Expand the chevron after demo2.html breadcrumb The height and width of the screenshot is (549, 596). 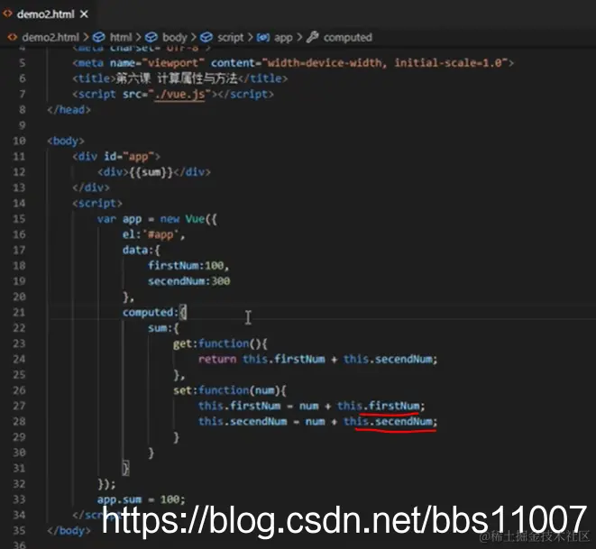(x=86, y=37)
